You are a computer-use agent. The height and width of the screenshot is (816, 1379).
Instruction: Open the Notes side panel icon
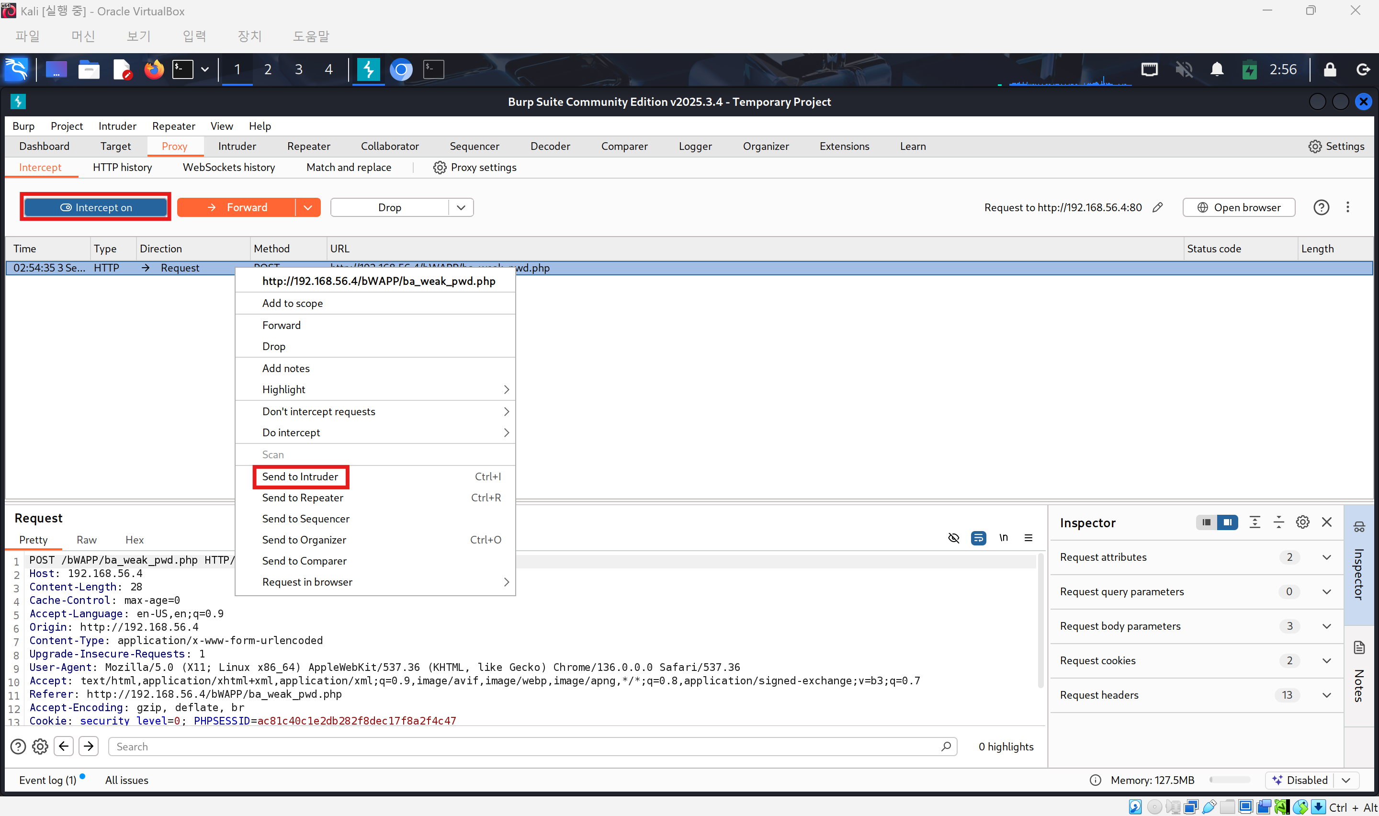point(1359,648)
